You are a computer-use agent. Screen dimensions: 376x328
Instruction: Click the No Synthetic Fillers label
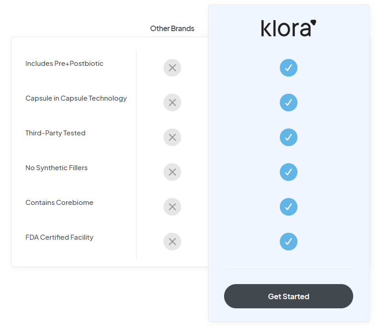coord(57,168)
